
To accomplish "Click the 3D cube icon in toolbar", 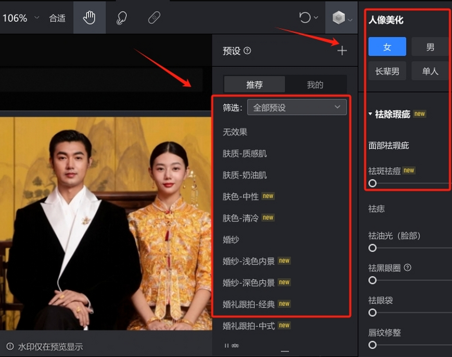I will [x=339, y=17].
